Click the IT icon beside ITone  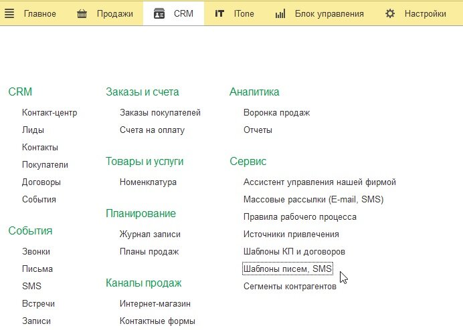pos(219,13)
